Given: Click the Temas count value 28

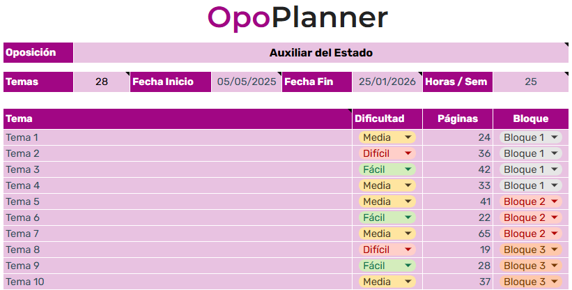Looking at the screenshot, I should (x=102, y=82).
